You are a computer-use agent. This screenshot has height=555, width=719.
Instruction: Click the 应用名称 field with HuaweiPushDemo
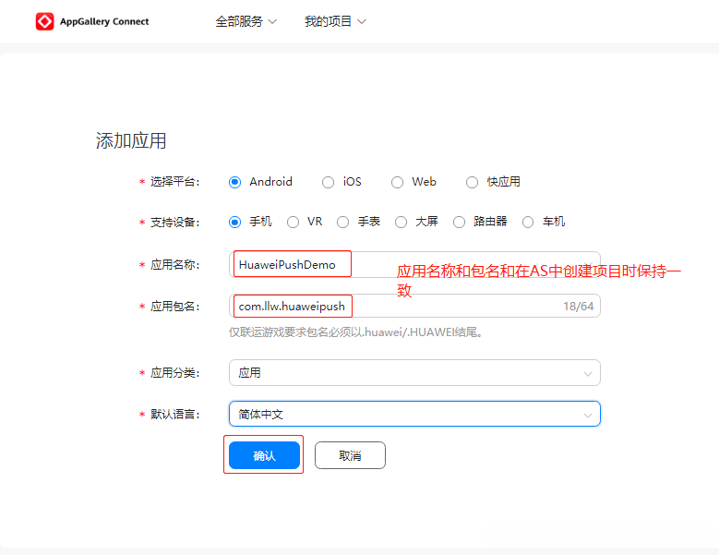tap(414, 264)
